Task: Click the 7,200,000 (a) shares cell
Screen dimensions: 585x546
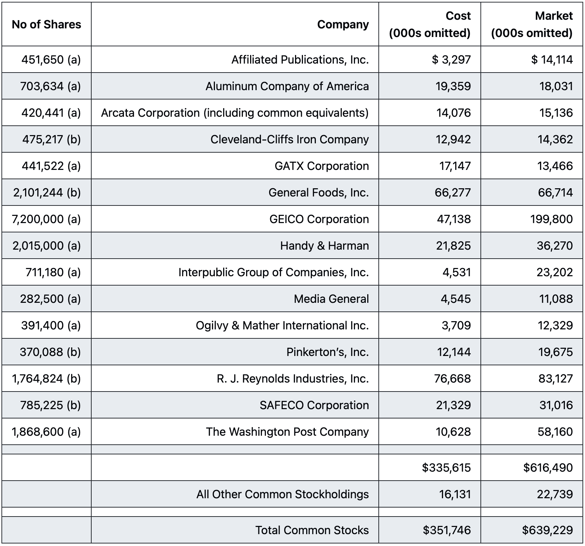Action: (x=46, y=219)
